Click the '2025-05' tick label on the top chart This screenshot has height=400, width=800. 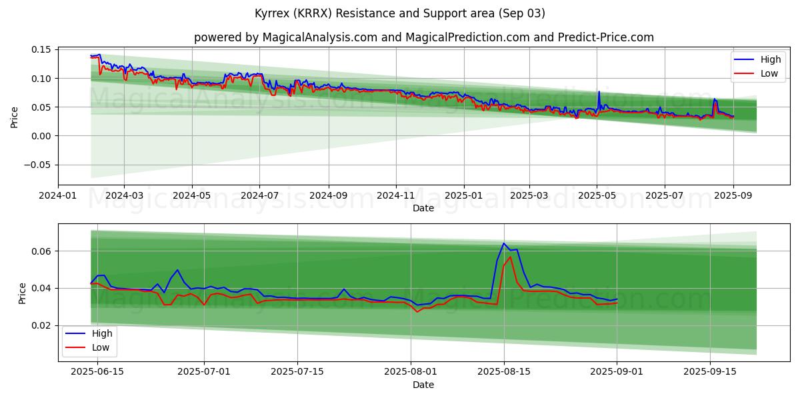[597, 195]
